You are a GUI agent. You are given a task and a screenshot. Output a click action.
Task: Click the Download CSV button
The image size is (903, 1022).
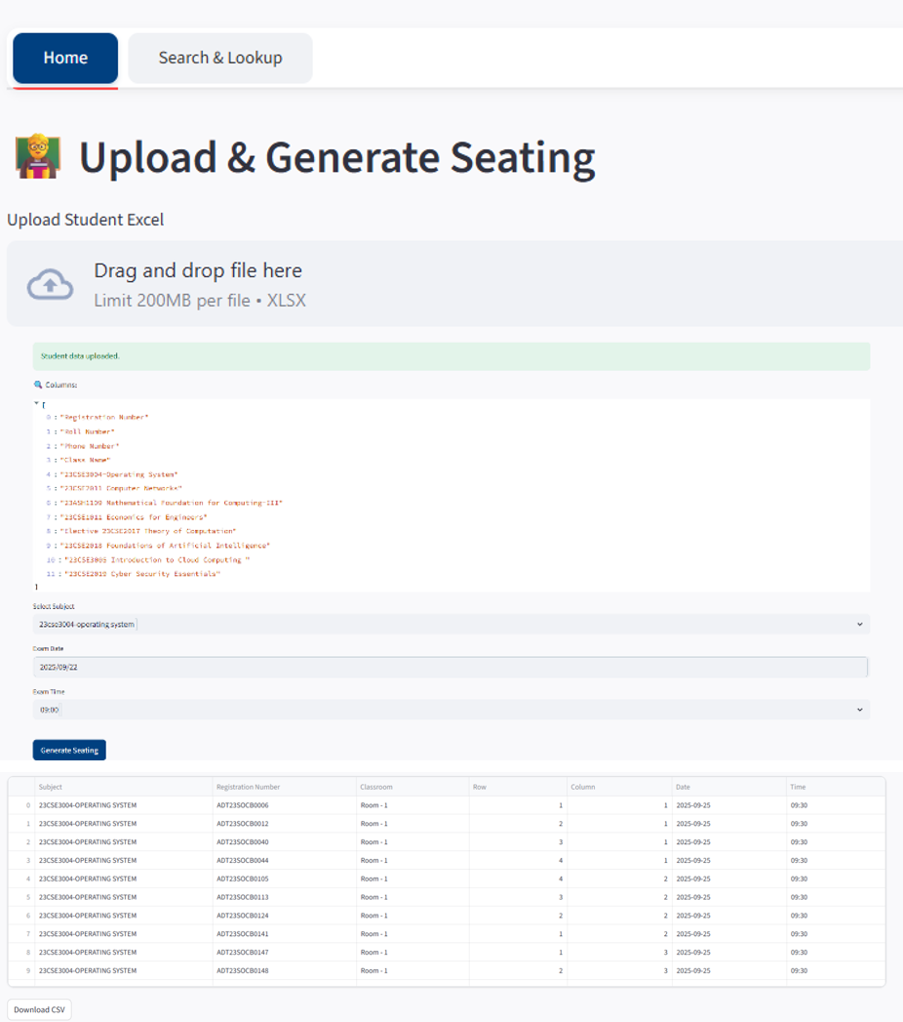coord(40,1009)
